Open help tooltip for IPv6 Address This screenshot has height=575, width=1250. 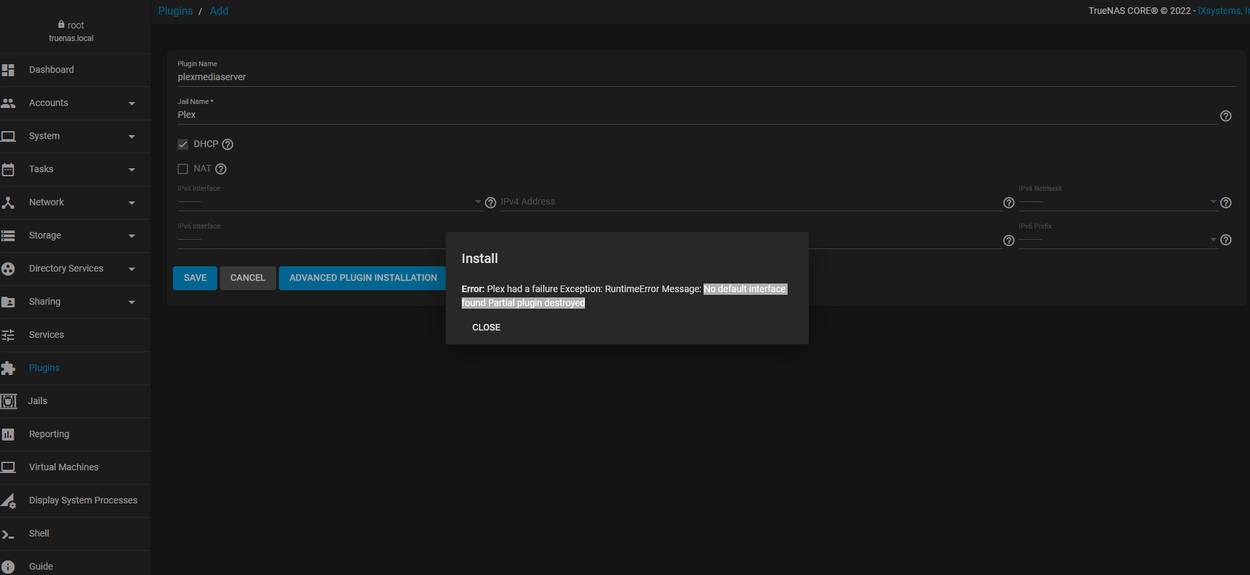[1009, 240]
